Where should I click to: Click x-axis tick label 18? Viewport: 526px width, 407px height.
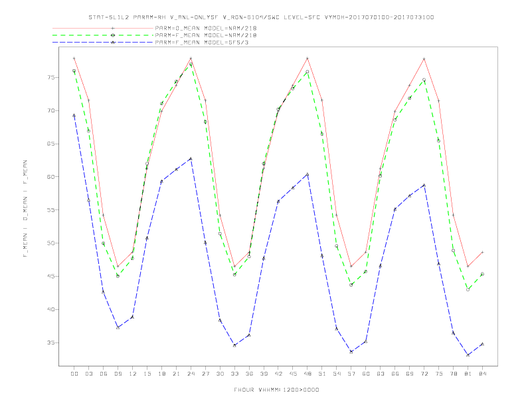tap(161, 374)
